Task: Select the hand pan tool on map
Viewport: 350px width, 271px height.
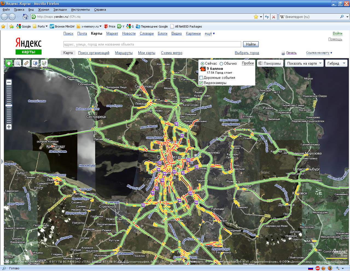Action: (9, 63)
